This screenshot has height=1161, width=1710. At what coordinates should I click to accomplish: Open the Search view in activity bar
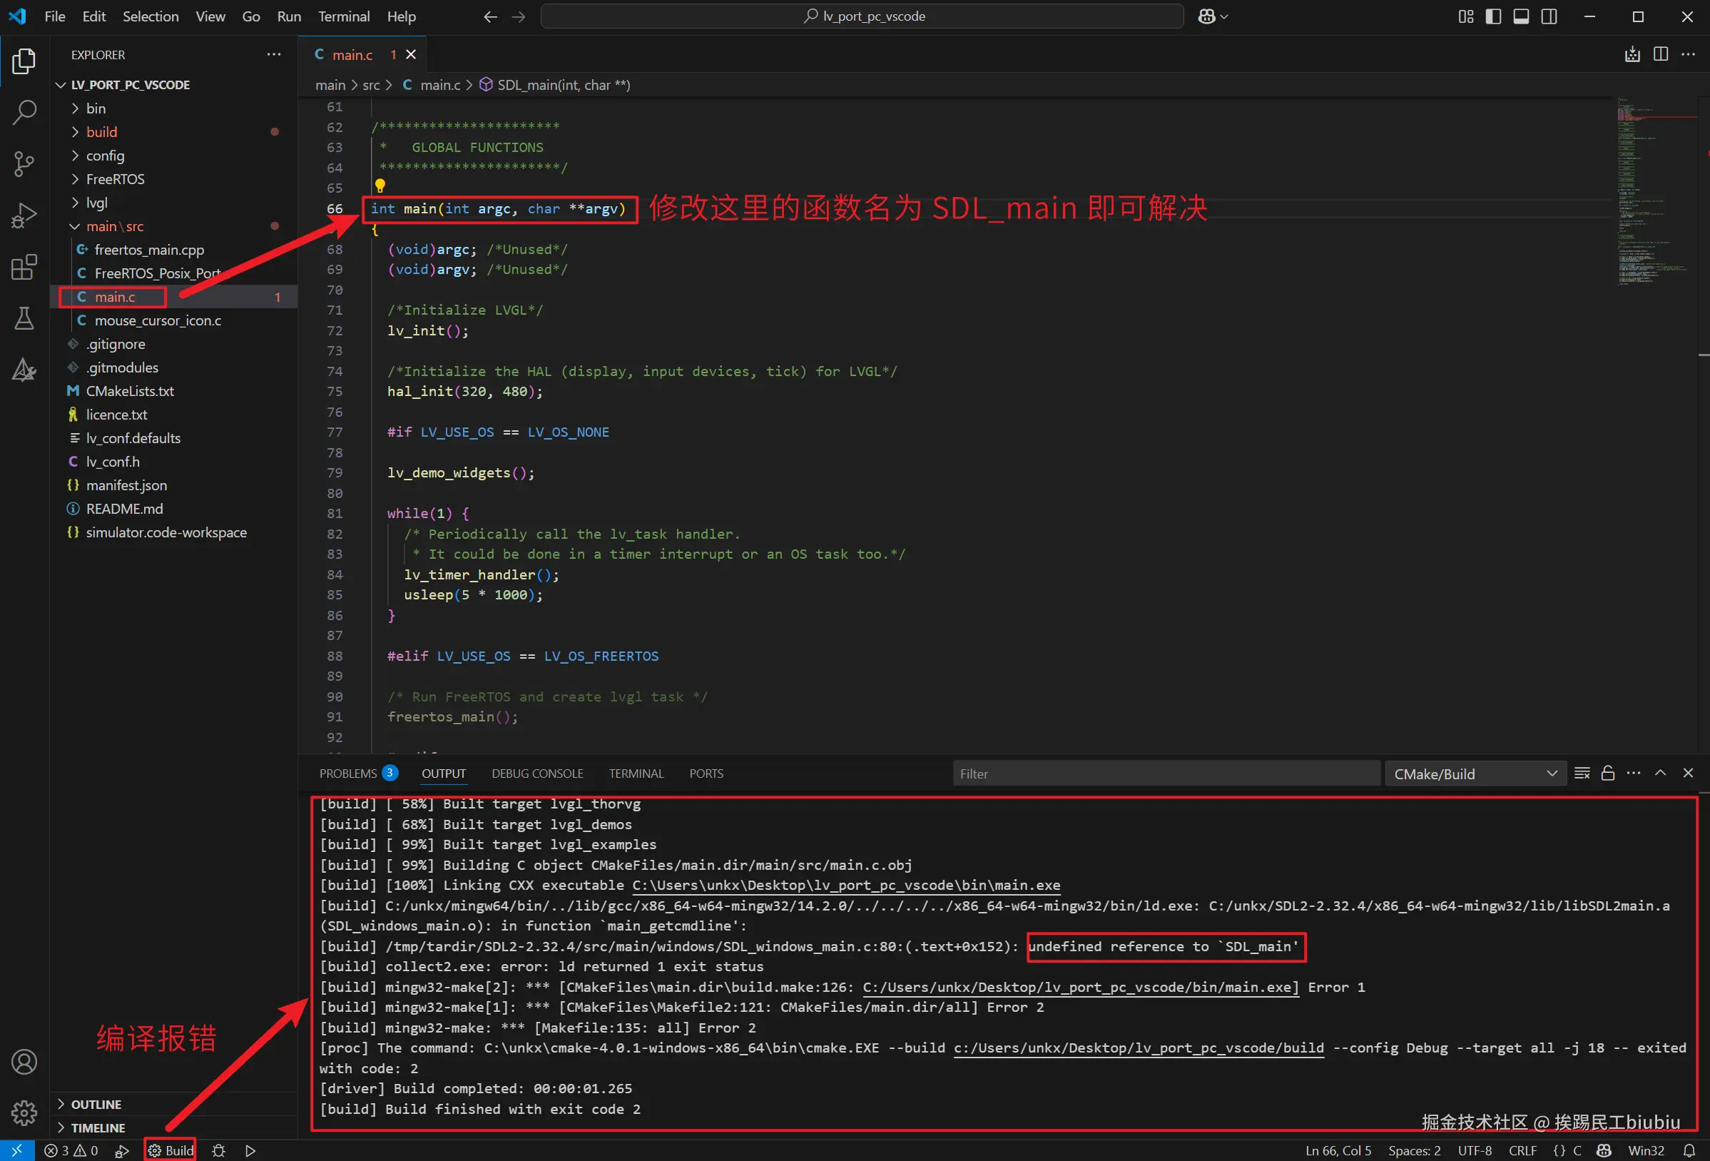coord(24,112)
